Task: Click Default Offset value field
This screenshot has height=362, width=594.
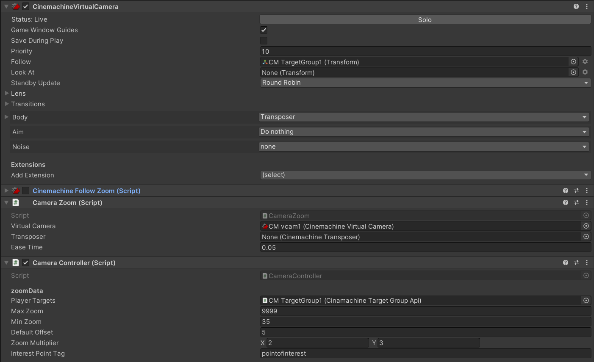Action: point(425,332)
